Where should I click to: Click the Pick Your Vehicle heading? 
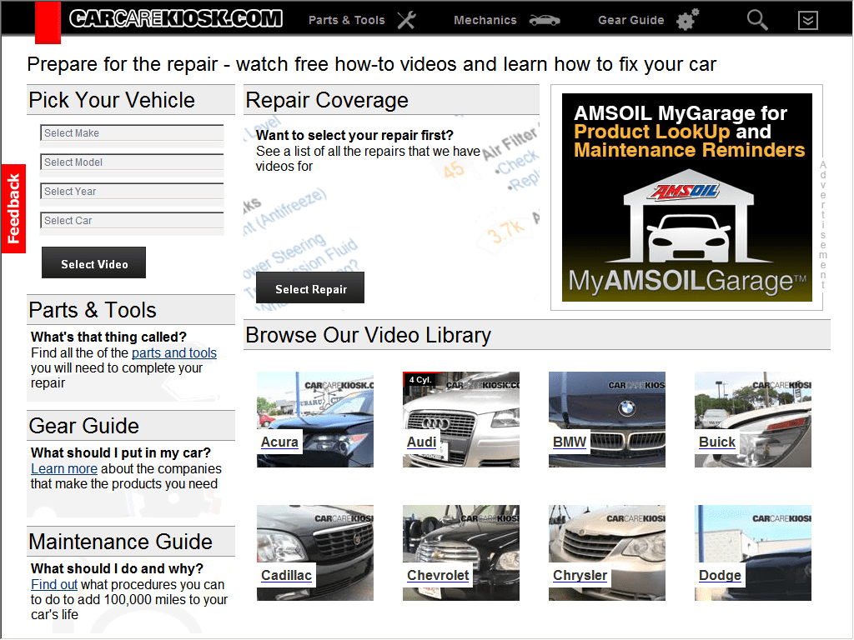click(112, 100)
